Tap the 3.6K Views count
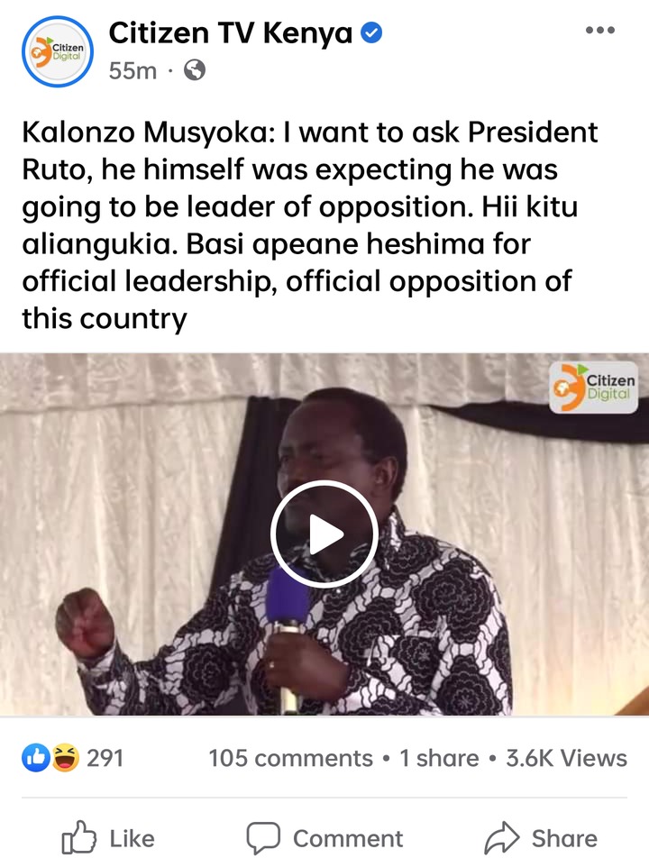Screen dimensions: 649x858 pos(566,759)
